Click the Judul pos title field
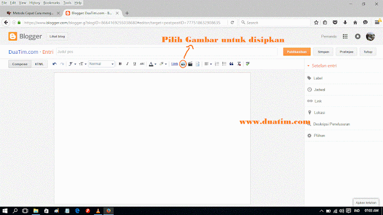Viewport: 383px width, 215px height. 167,52
